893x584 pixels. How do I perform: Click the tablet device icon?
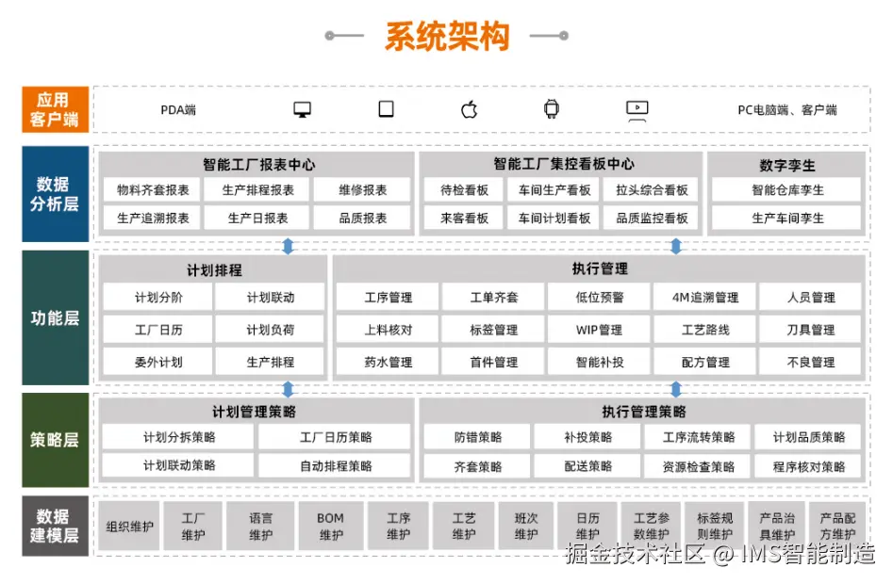click(386, 108)
